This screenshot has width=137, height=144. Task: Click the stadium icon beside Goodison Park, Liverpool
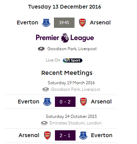tap(41, 49)
